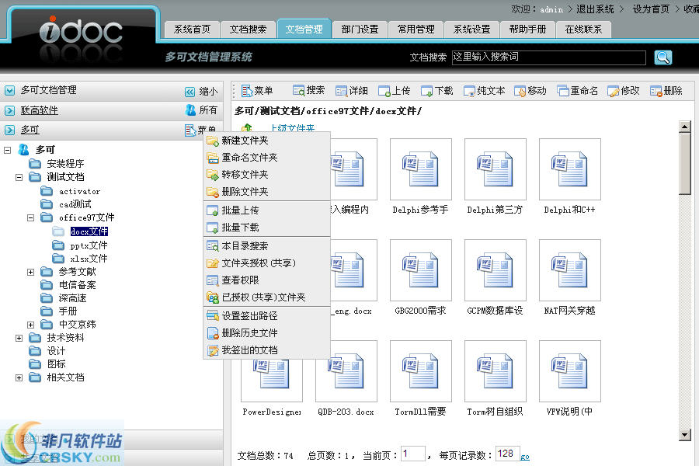Open the 系统设置 tab

471,30
